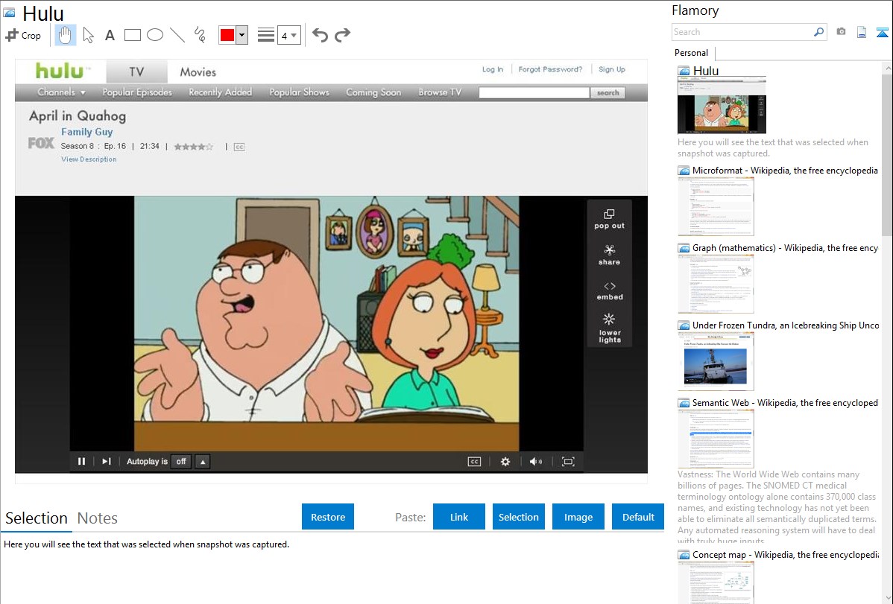Select the arrow pointer tool

click(88, 35)
